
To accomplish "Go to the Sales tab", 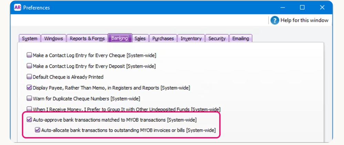I will (140, 38).
